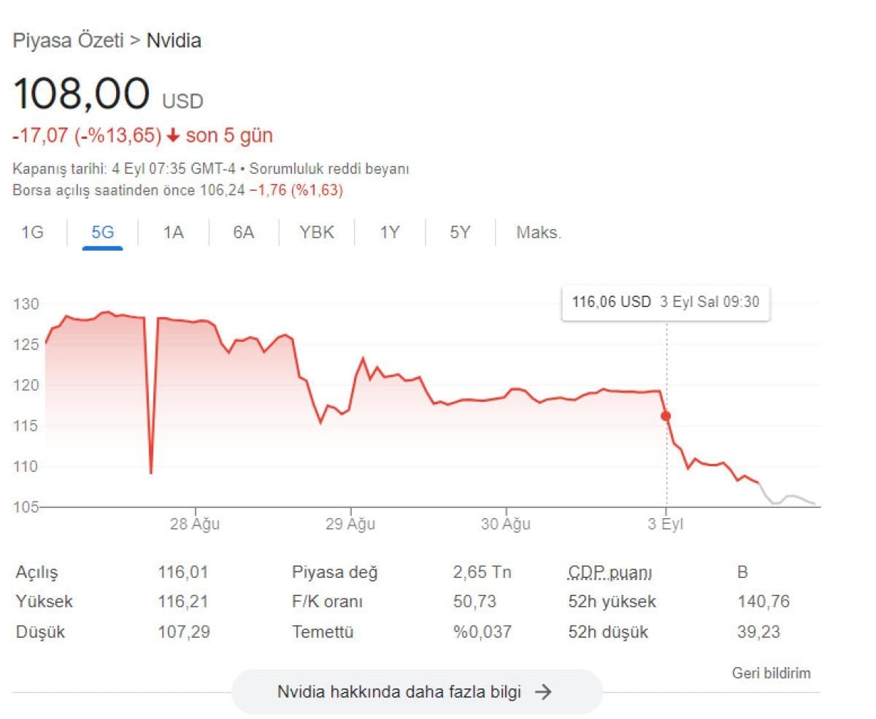This screenshot has width=876, height=719.
Task: Select the Maks. range tab
Action: pyautogui.click(x=539, y=232)
